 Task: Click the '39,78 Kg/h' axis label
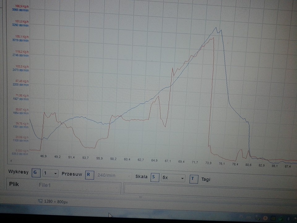(x=22, y=124)
